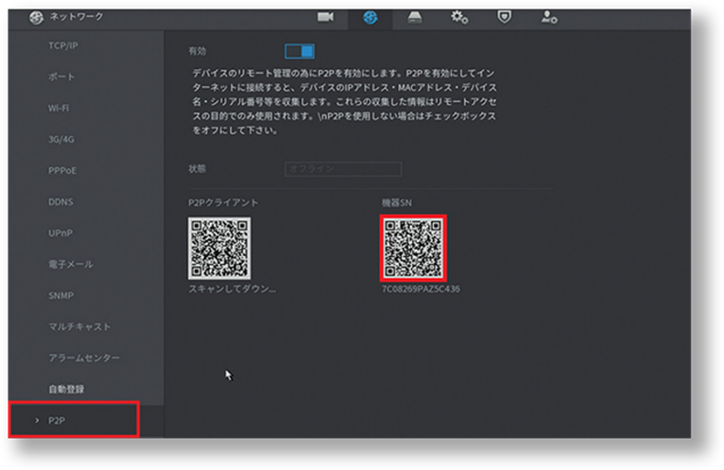Screen dimensions: 724x470
Task: Open UPnP settings page
Action: [60, 233]
